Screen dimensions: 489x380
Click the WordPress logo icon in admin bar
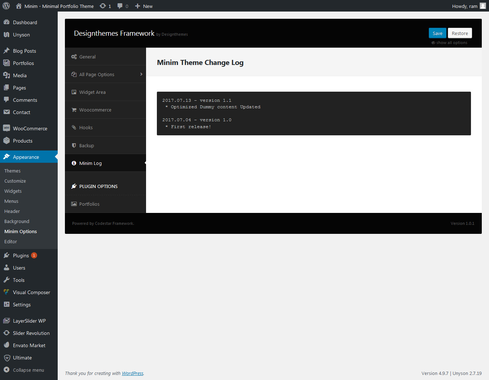[6, 6]
